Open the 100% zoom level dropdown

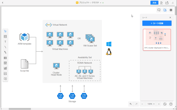151,104
